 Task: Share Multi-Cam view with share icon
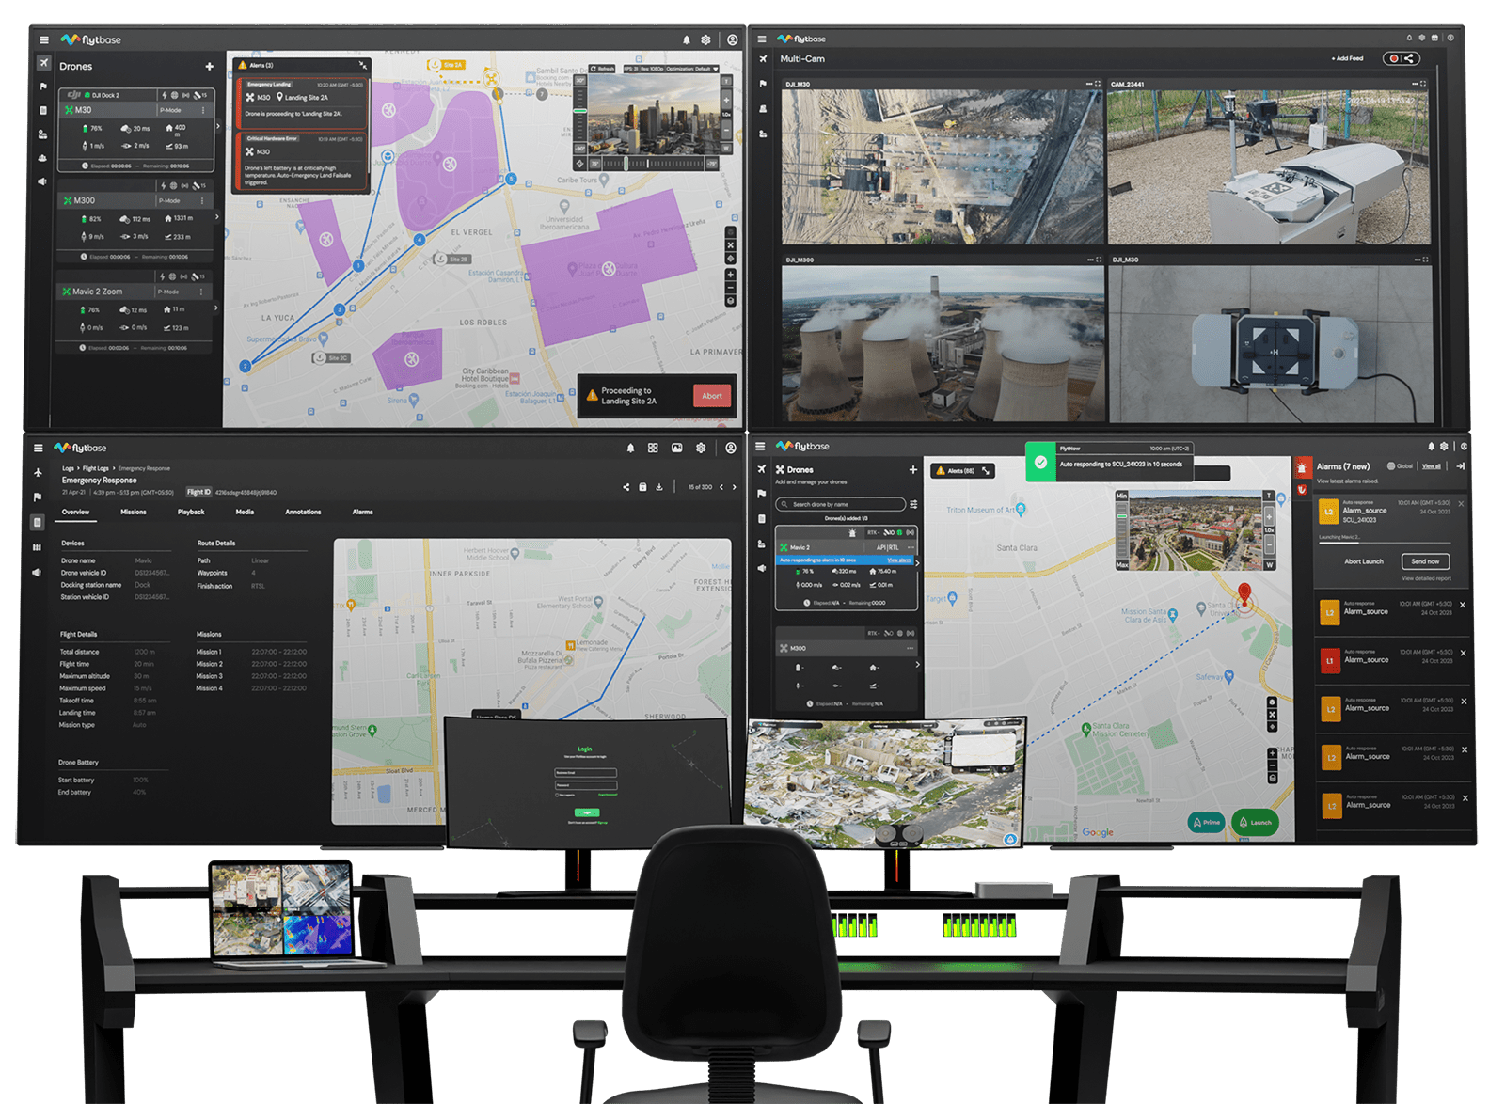coord(1409,58)
